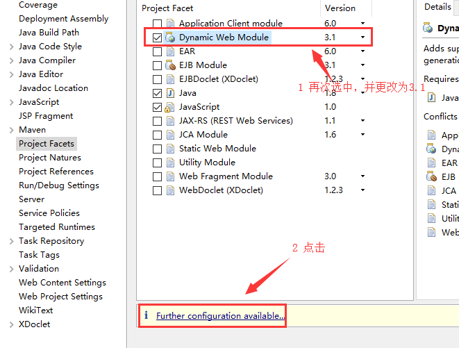This screenshot has height=348, width=459.
Task: Open the Task Tags page
Action: coord(39,255)
